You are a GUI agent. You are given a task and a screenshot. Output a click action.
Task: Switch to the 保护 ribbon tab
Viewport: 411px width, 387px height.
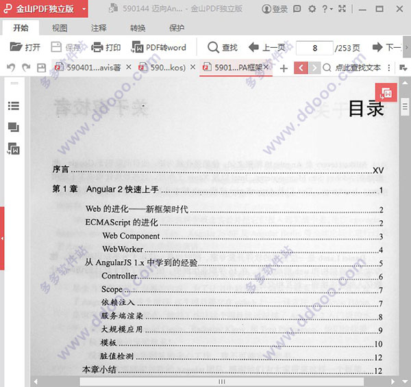point(177,28)
